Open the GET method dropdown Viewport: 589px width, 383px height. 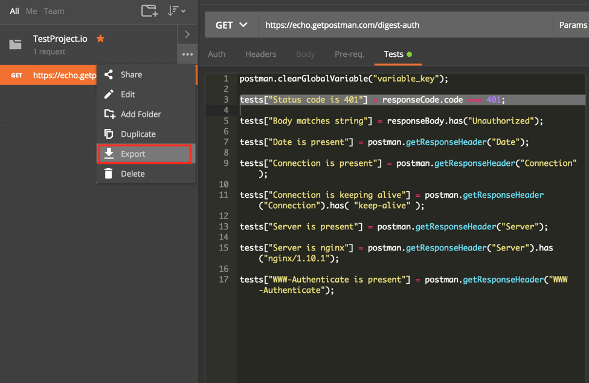231,25
